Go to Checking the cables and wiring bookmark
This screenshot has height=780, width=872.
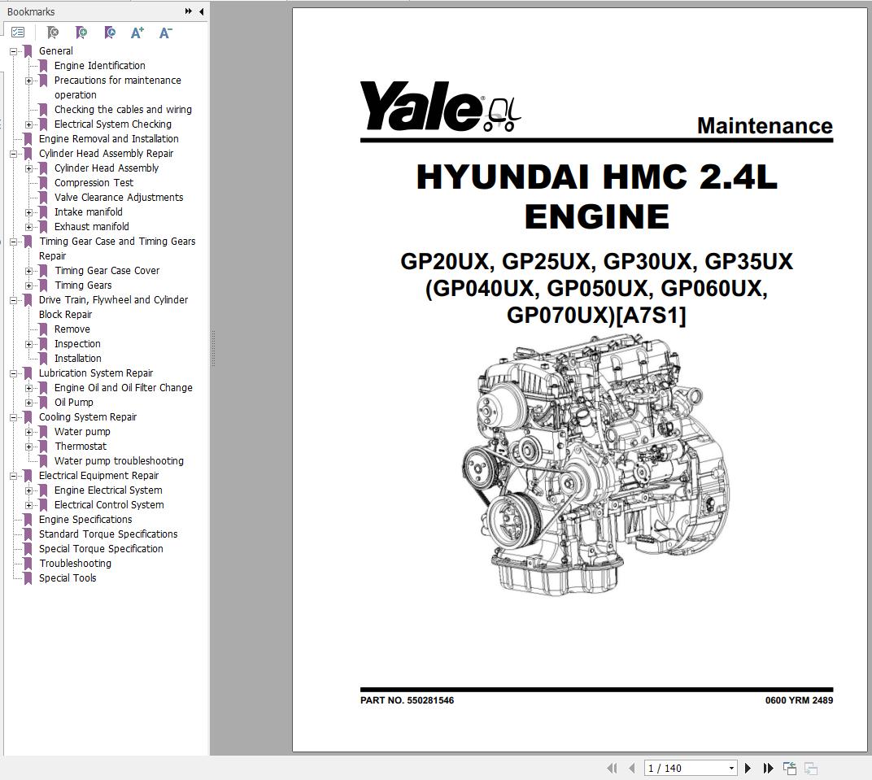(123, 110)
